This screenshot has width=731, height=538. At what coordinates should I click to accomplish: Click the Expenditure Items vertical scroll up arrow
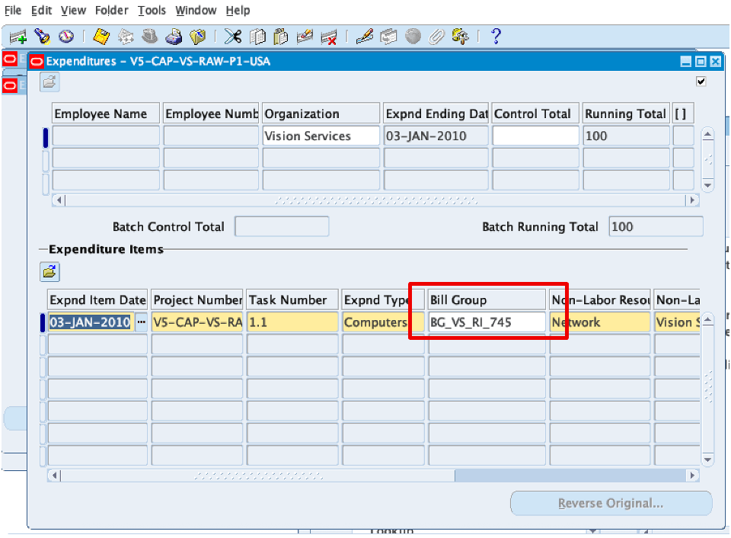pos(707,319)
